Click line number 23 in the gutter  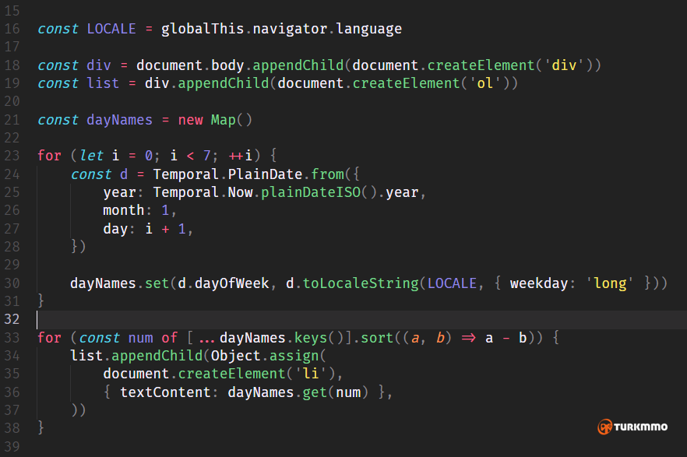coord(12,156)
